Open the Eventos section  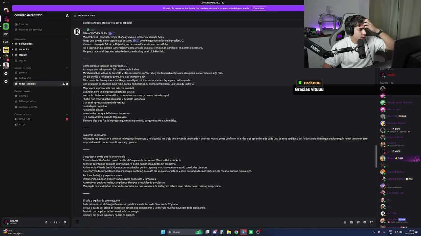[41, 24]
